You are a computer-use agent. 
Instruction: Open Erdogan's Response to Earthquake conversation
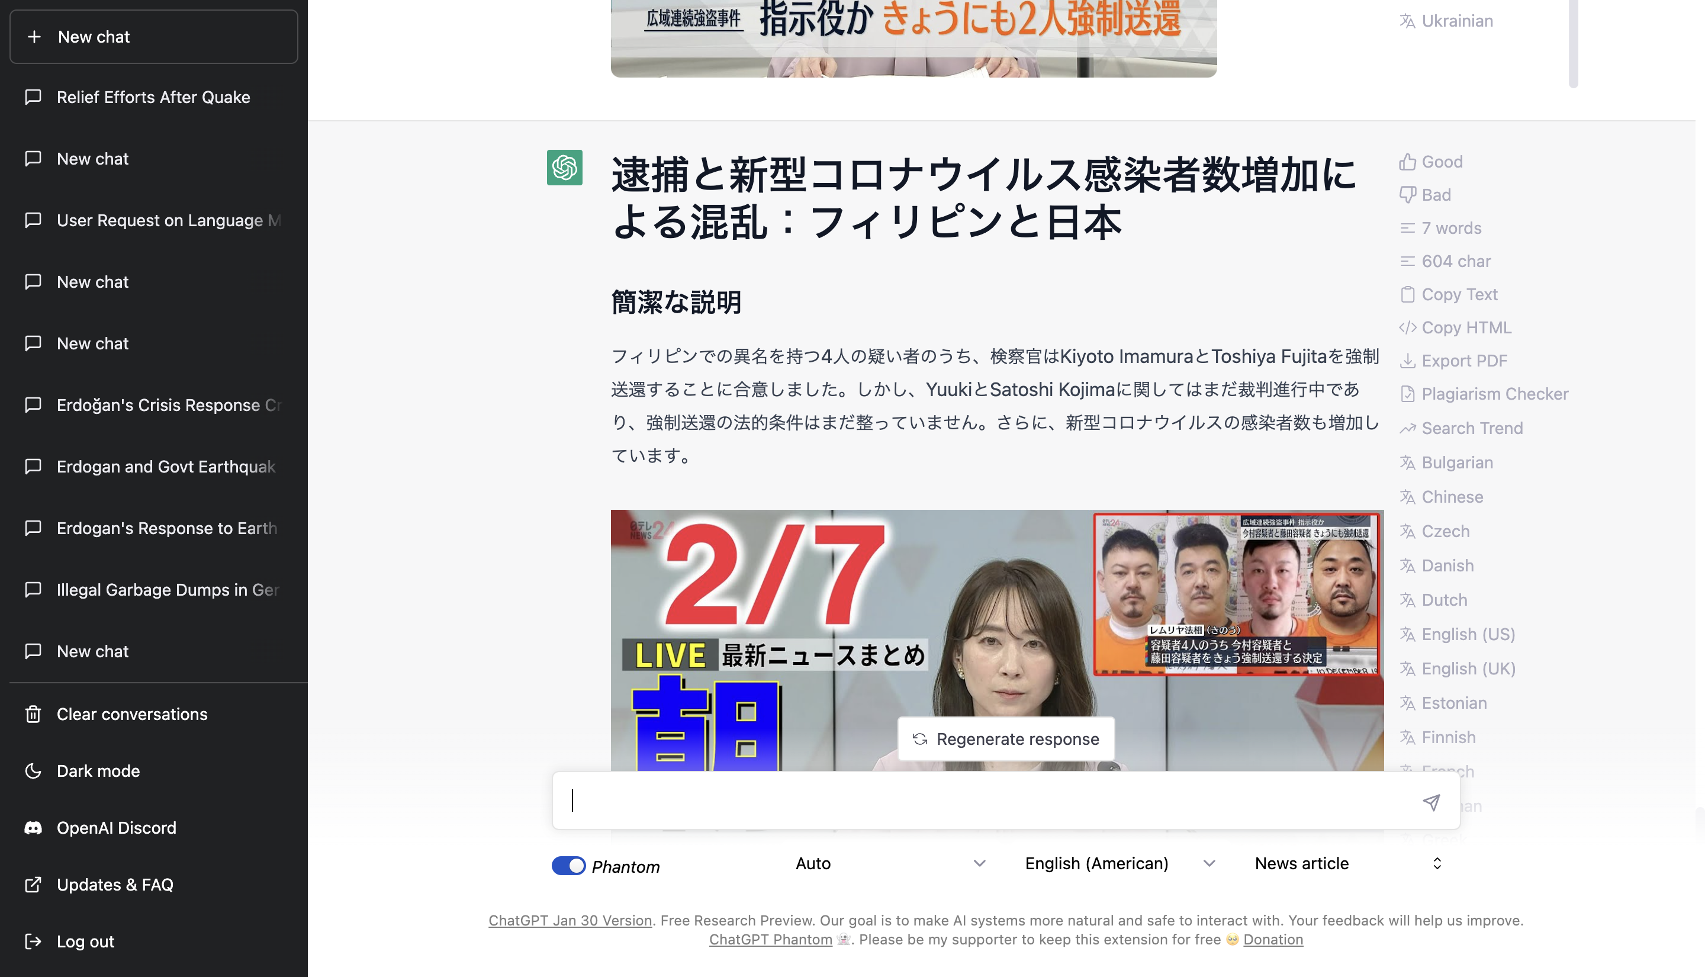(153, 529)
